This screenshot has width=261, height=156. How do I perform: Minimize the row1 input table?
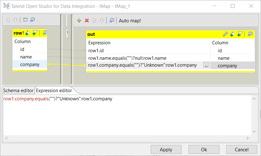click(45, 33)
